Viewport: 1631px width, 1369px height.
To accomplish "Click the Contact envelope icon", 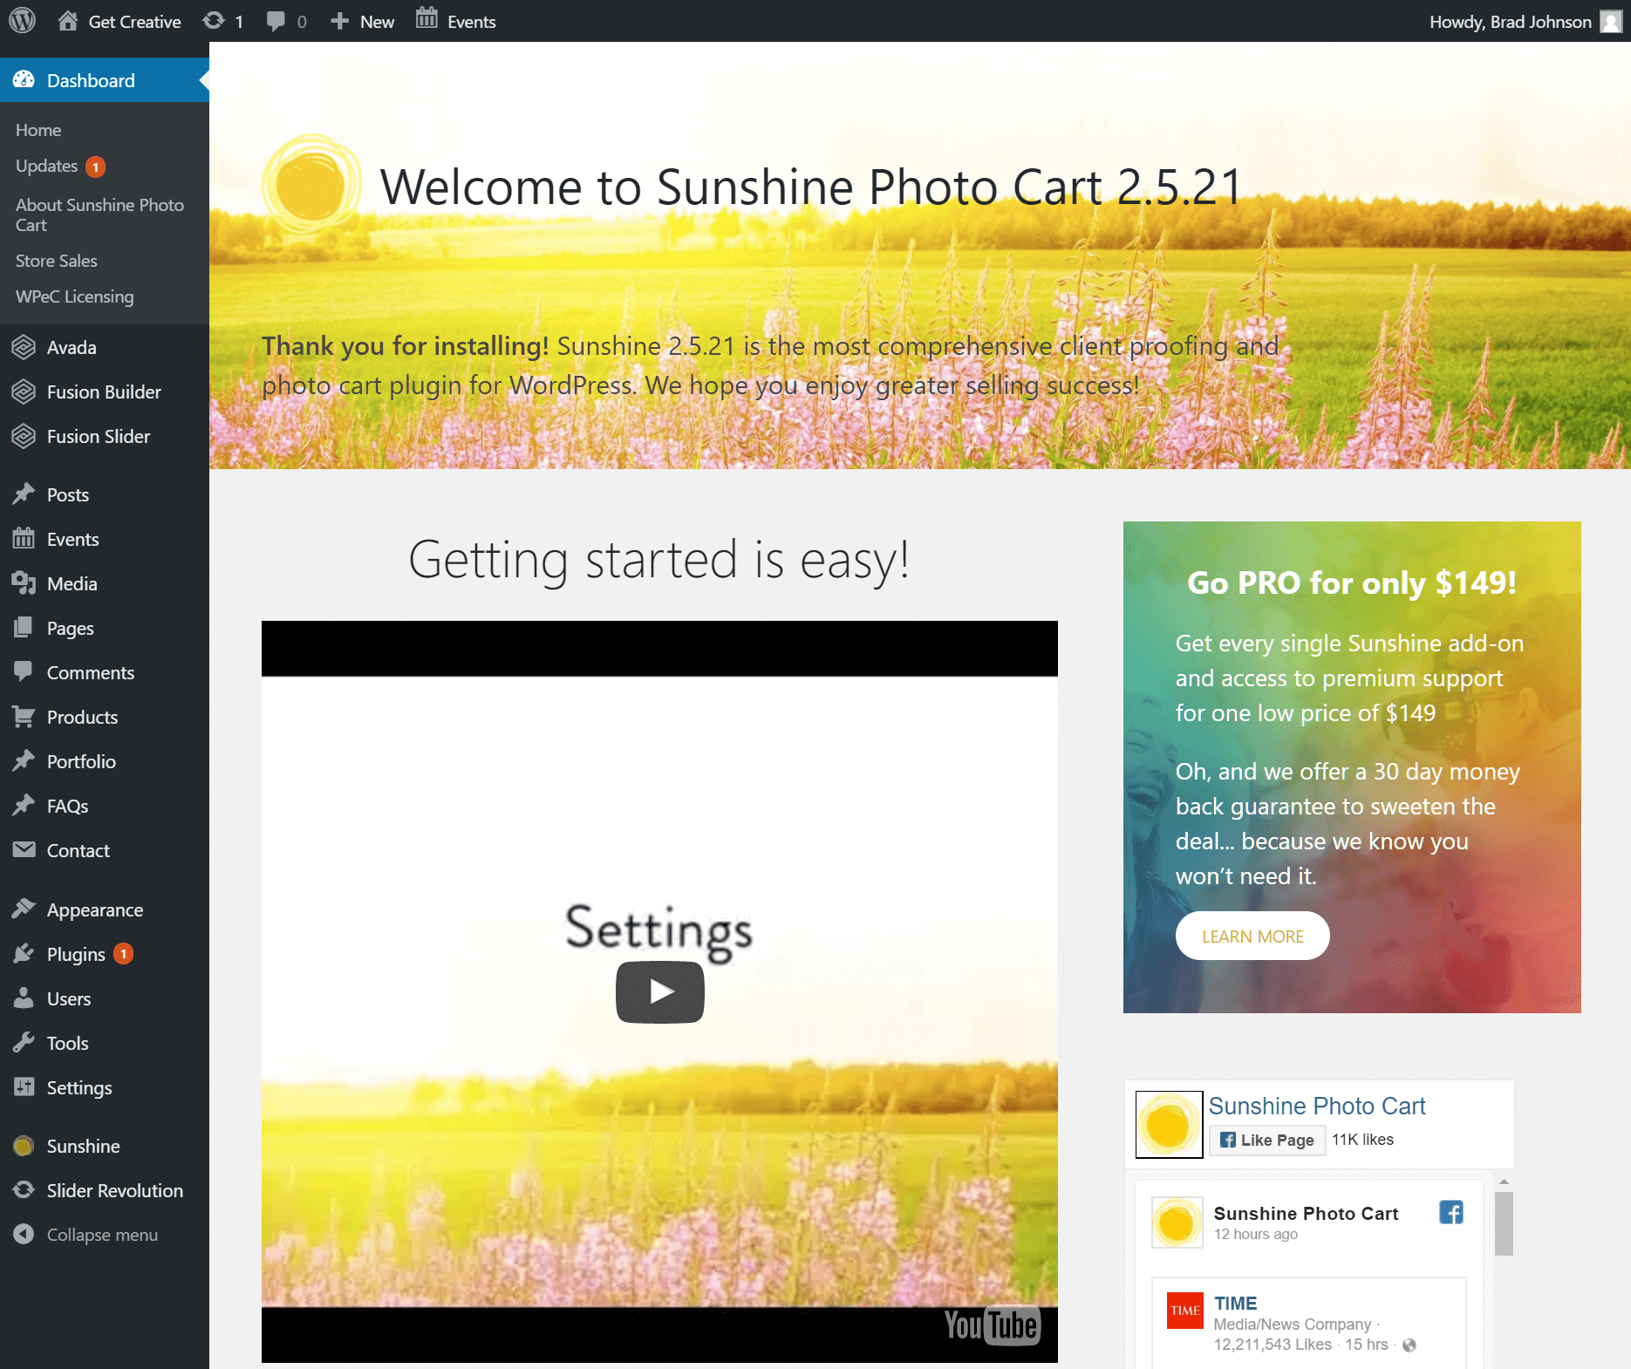I will [24, 850].
